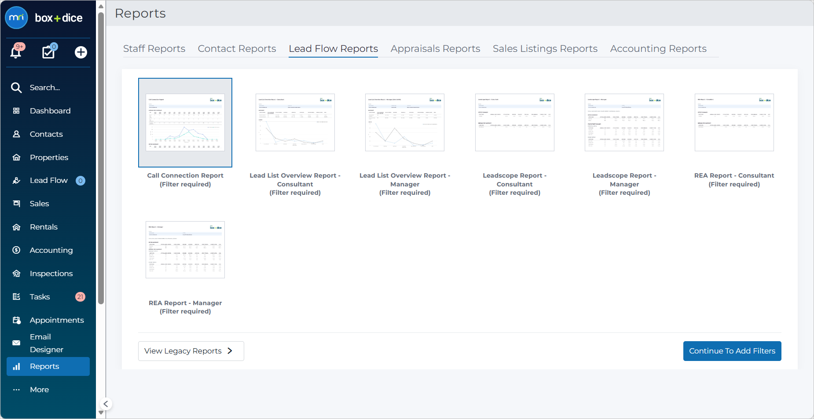Image resolution: width=814 pixels, height=419 pixels.
Task: Click the sidebar vertical scrollbar
Action: [x=101, y=158]
